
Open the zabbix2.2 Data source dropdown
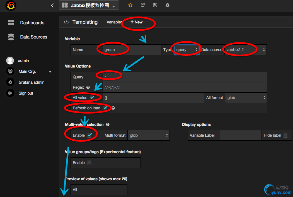point(244,49)
